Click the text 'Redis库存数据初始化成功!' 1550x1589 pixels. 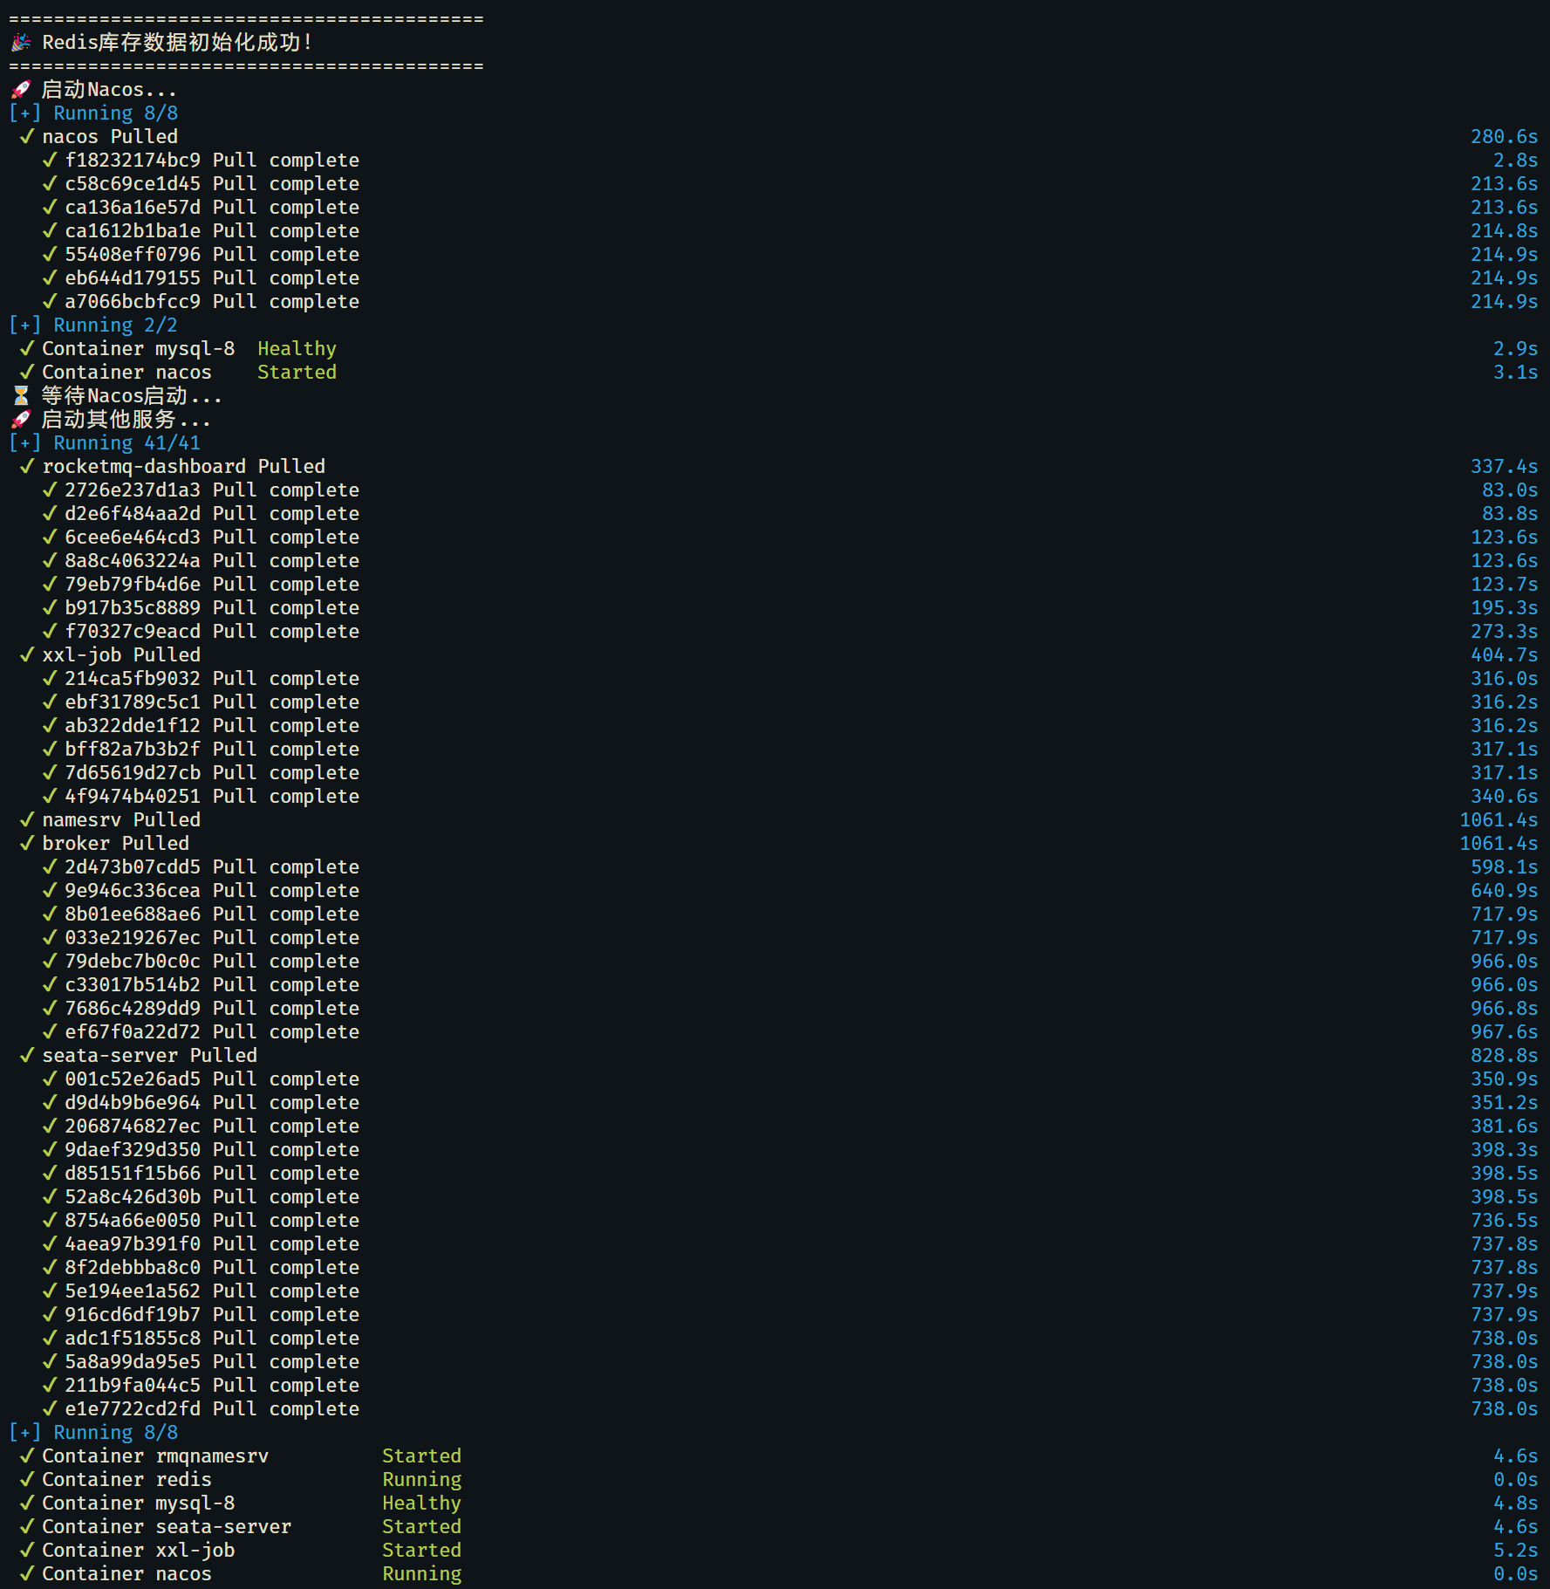[177, 42]
